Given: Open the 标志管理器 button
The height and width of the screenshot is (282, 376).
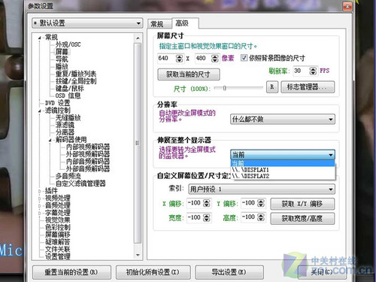Looking at the screenshot, I should pyautogui.click(x=308, y=87).
